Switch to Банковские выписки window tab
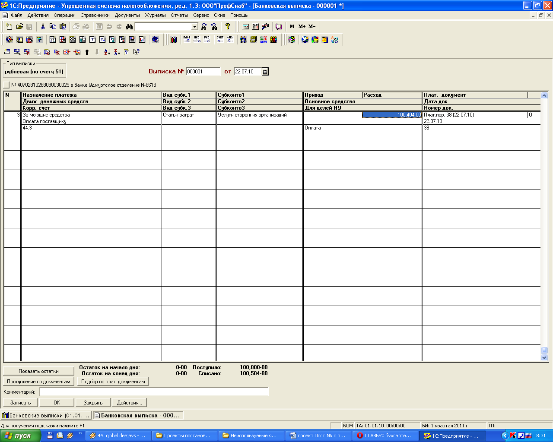Screen dimensions: 553x442 (46, 415)
